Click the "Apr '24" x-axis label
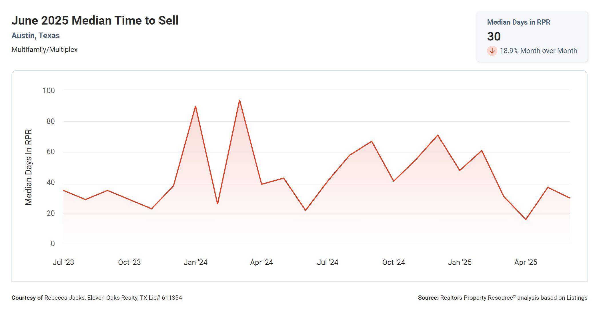 261,262
